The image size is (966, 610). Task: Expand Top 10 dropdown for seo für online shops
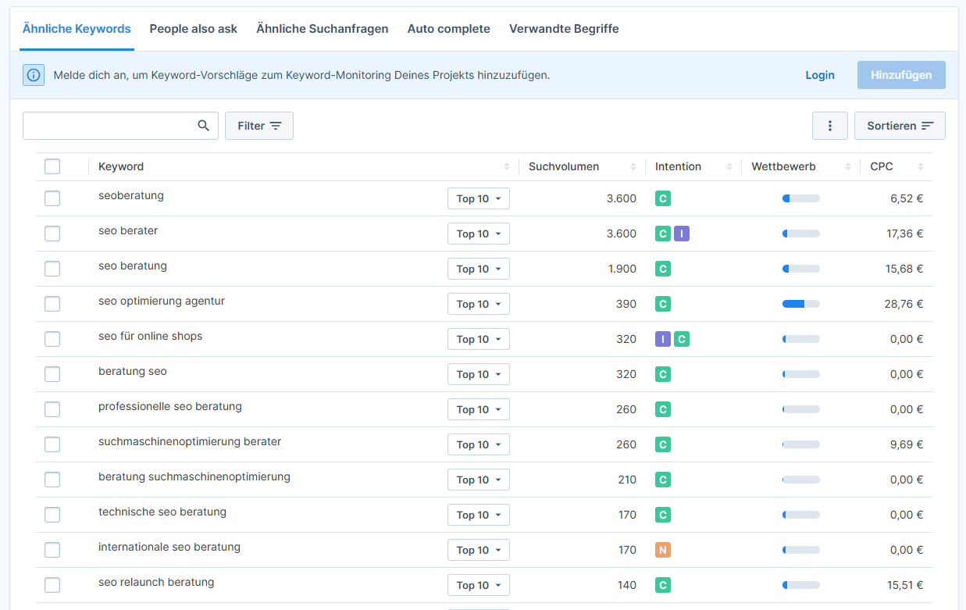pos(479,339)
